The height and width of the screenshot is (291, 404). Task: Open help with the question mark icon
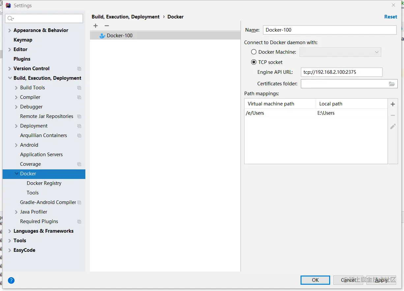11,280
